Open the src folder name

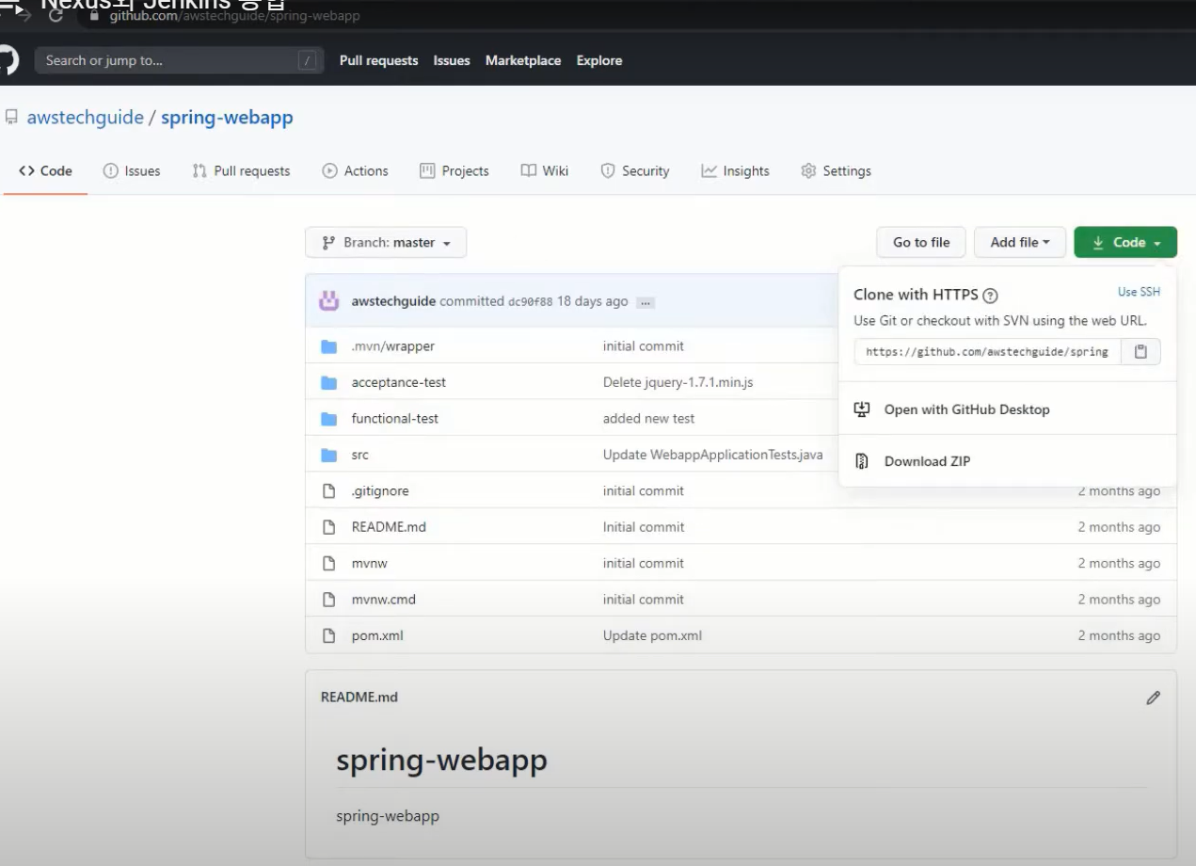point(359,455)
